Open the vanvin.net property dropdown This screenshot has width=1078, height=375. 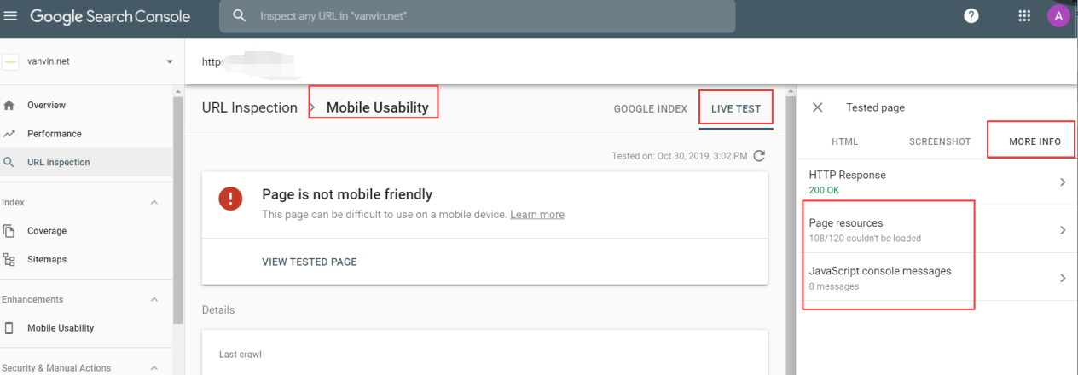170,61
